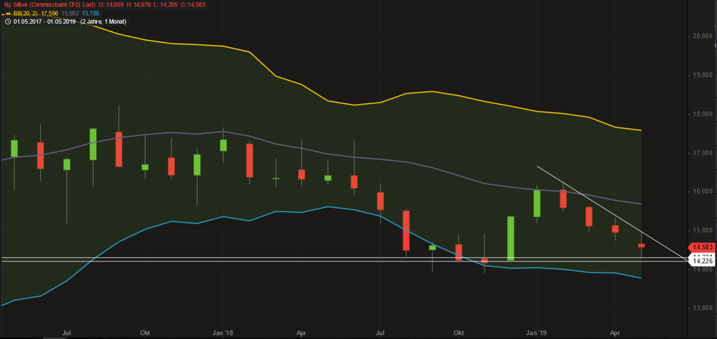The height and width of the screenshot is (339, 717).
Task: Click the 01.05.2017 - 01.05.2019 date range text
Action: click(x=45, y=22)
